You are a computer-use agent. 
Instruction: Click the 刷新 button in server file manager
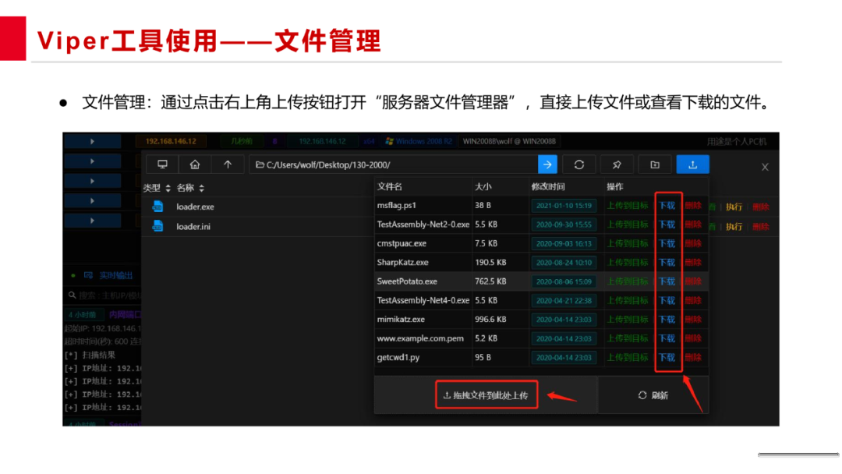point(653,395)
